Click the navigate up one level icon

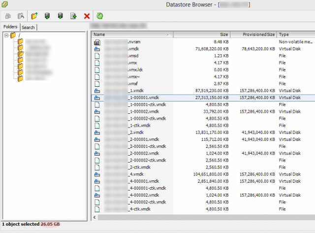point(21,16)
